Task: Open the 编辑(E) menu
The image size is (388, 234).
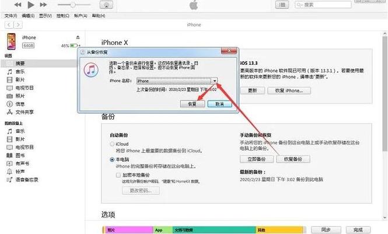Action: [28, 16]
